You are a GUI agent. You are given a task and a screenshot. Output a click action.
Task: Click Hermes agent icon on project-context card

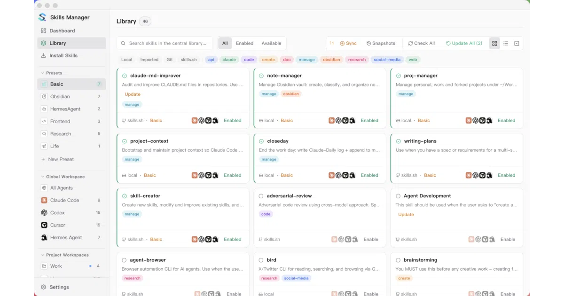point(215,175)
